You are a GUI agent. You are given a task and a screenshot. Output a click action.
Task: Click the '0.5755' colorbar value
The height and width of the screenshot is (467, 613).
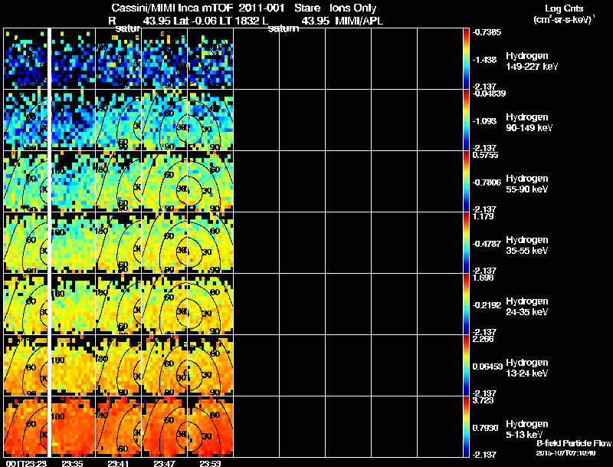point(485,155)
